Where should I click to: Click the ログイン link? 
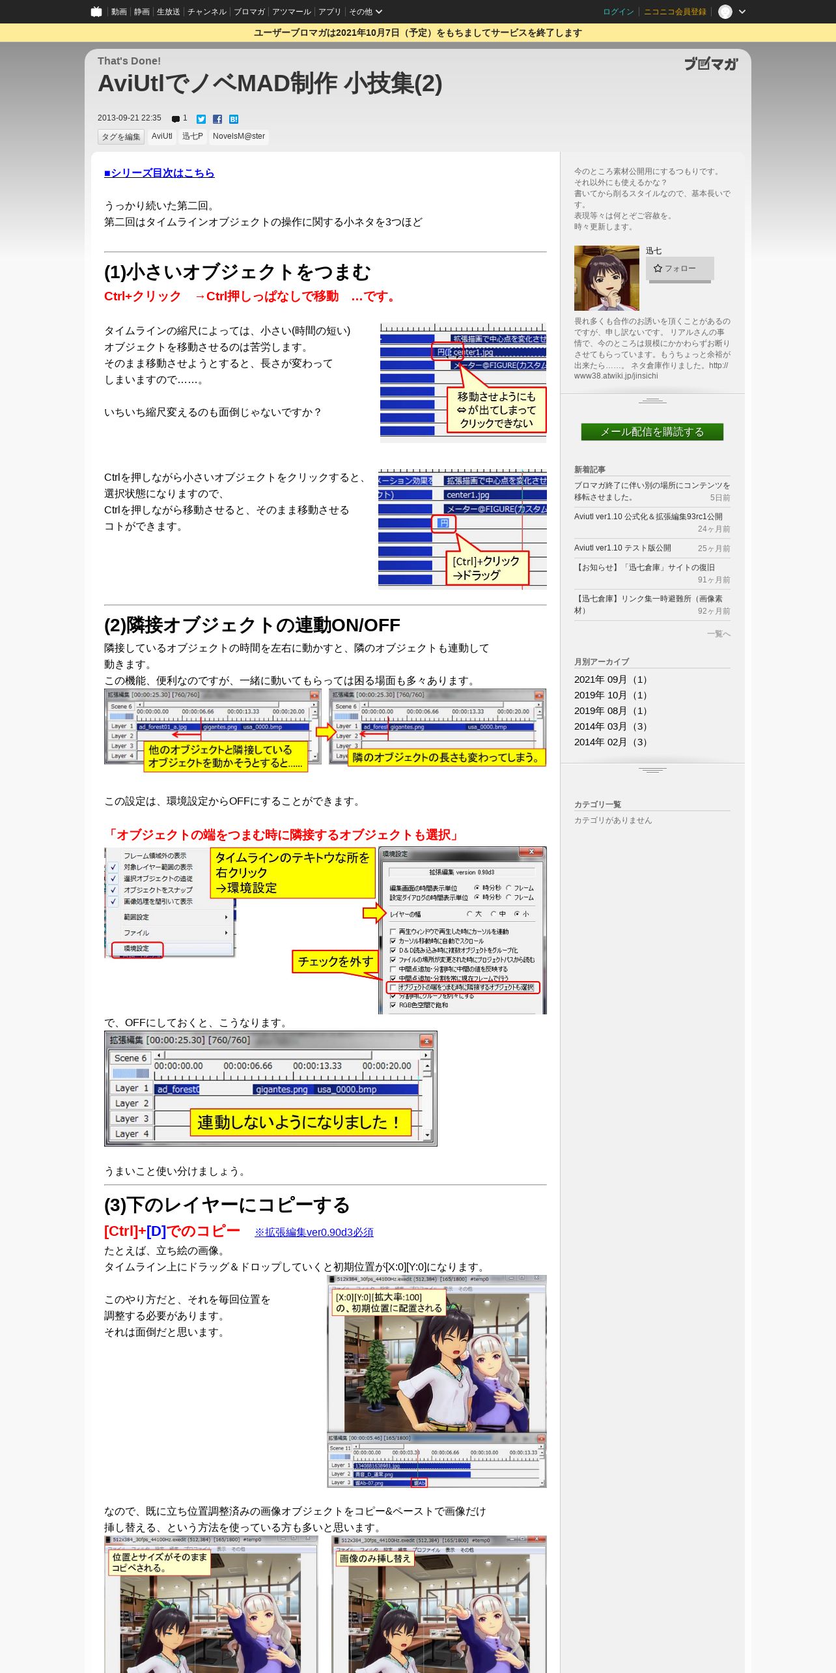(x=618, y=12)
